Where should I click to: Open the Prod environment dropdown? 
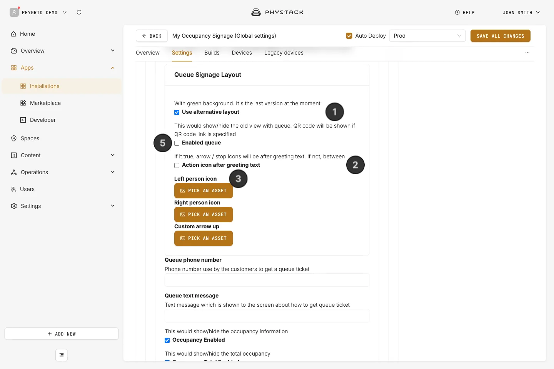(x=427, y=36)
